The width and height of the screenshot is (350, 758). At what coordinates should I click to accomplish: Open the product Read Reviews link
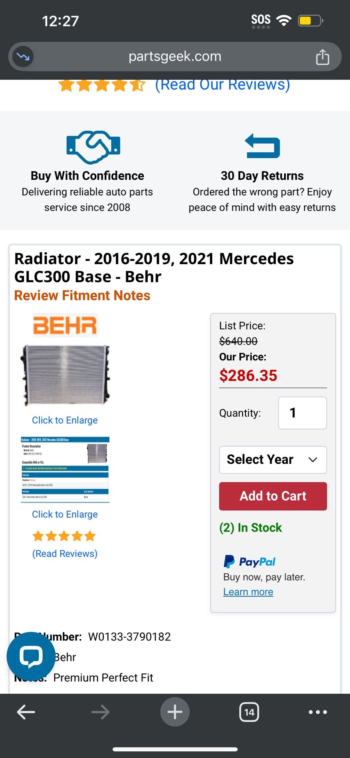point(65,553)
